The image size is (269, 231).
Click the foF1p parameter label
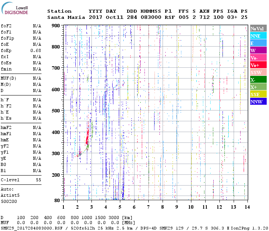point(7,38)
